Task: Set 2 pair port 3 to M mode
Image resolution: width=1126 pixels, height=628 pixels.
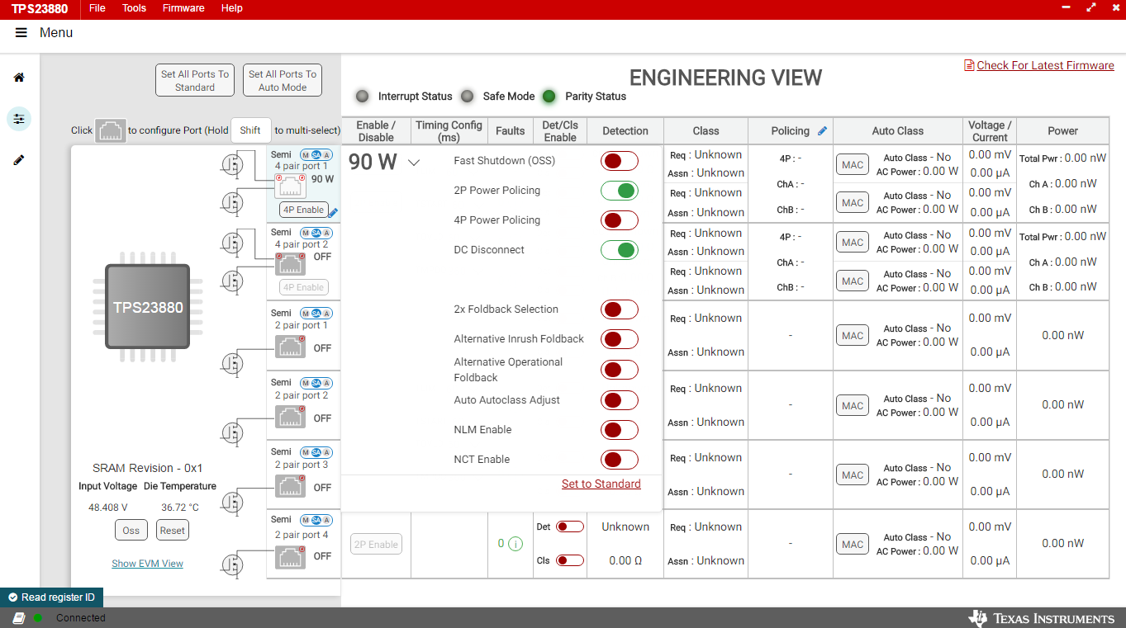Action: [305, 452]
